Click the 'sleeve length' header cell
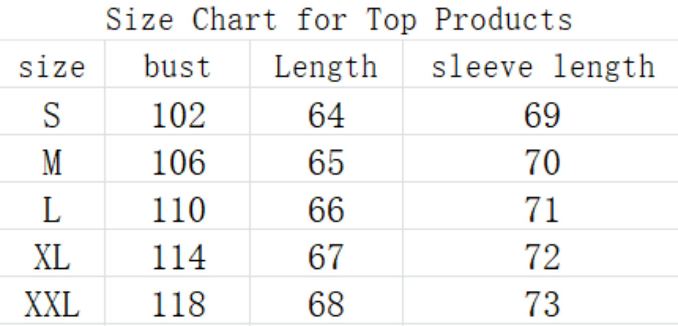 pos(543,67)
